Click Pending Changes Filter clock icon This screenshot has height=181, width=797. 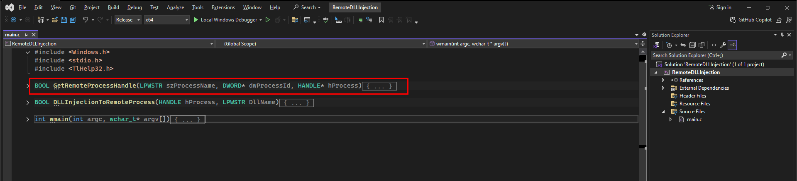[x=669, y=45]
